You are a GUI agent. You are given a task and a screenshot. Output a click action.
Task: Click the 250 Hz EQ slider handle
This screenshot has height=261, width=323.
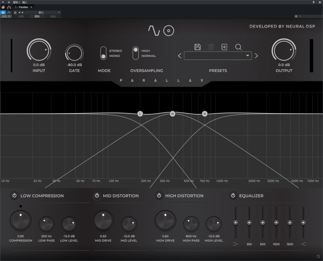pos(249,222)
